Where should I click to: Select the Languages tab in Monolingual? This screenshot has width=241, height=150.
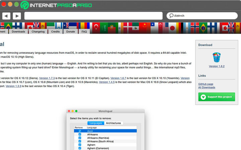click(x=95, y=123)
